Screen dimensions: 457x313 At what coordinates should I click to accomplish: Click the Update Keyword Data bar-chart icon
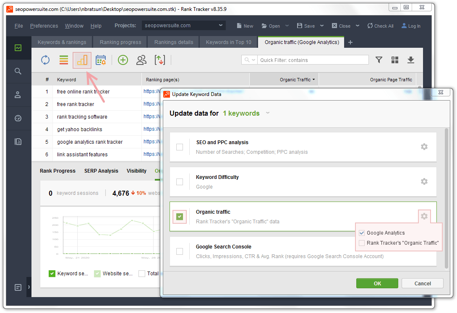82,60
